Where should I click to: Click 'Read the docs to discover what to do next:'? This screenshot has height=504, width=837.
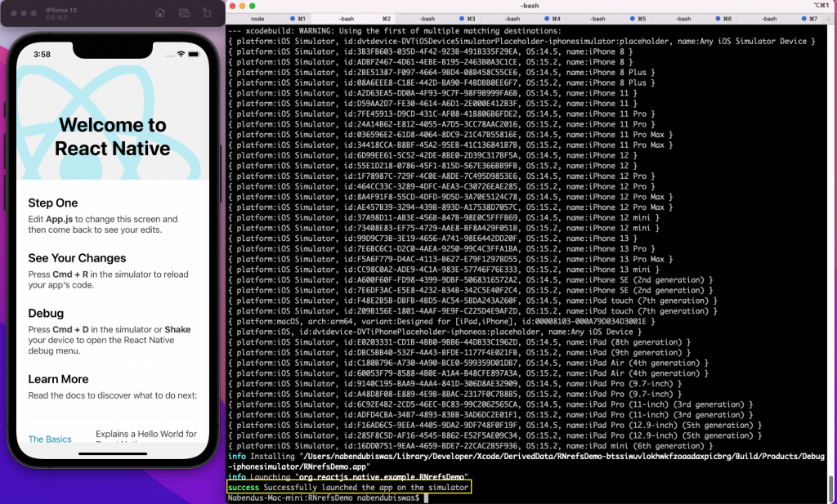[x=113, y=395]
